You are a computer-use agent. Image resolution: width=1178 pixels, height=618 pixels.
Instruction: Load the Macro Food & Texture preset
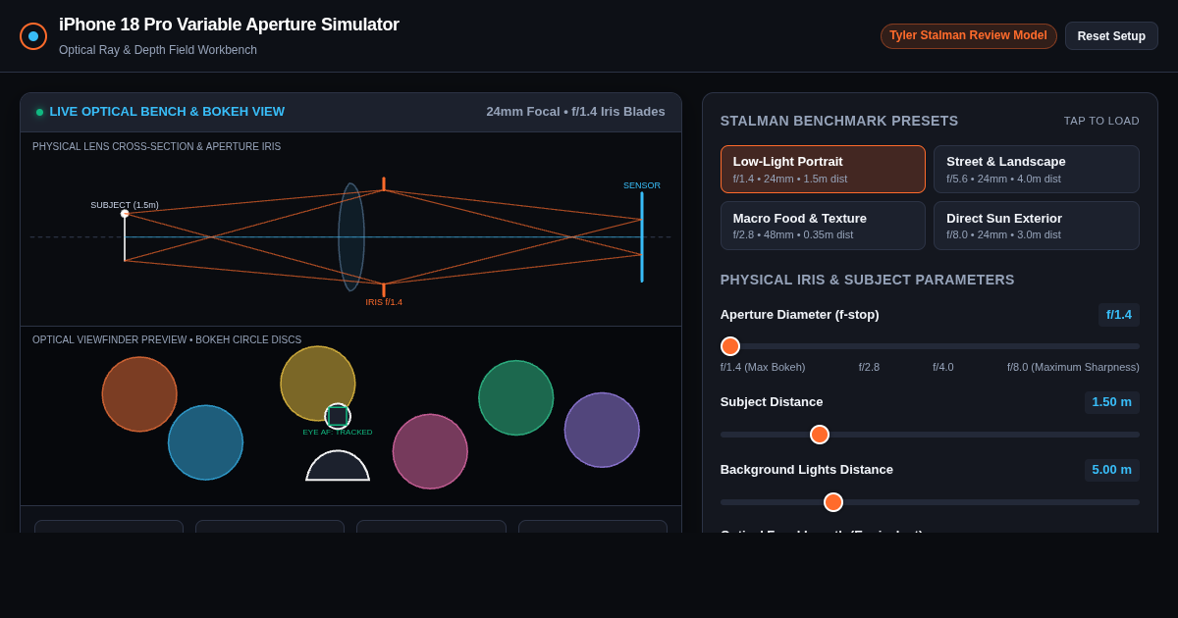823,226
